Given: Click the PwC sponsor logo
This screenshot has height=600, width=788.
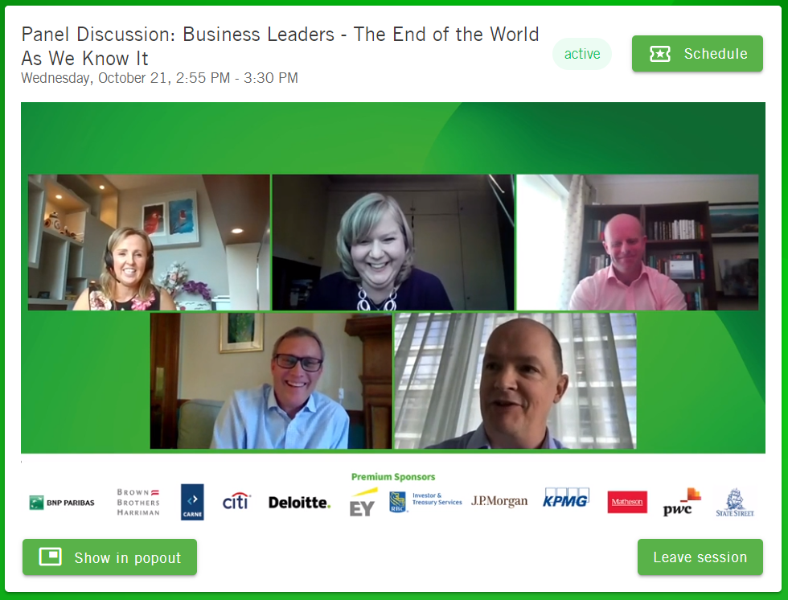Looking at the screenshot, I should 682,502.
